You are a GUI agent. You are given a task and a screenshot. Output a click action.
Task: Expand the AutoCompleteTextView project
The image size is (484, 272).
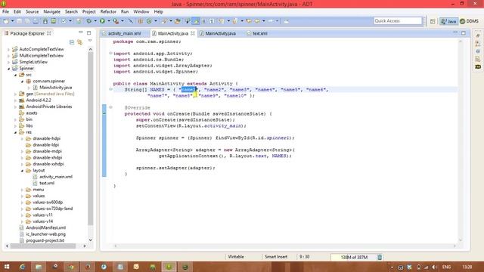[x=8, y=49]
